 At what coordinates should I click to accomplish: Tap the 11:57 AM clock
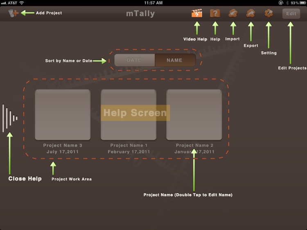[153, 3]
